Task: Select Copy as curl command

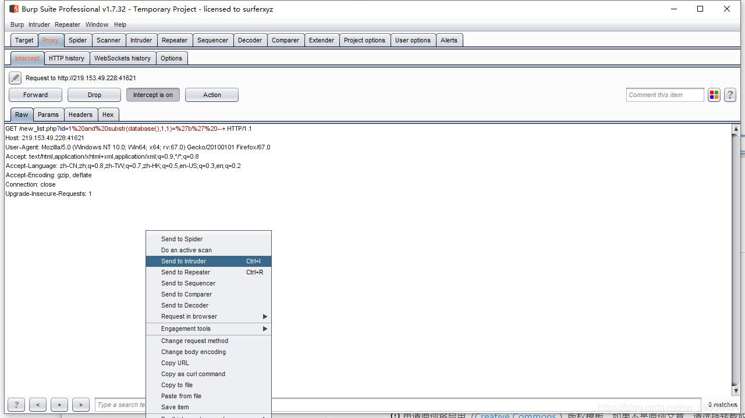Action: pos(208,374)
